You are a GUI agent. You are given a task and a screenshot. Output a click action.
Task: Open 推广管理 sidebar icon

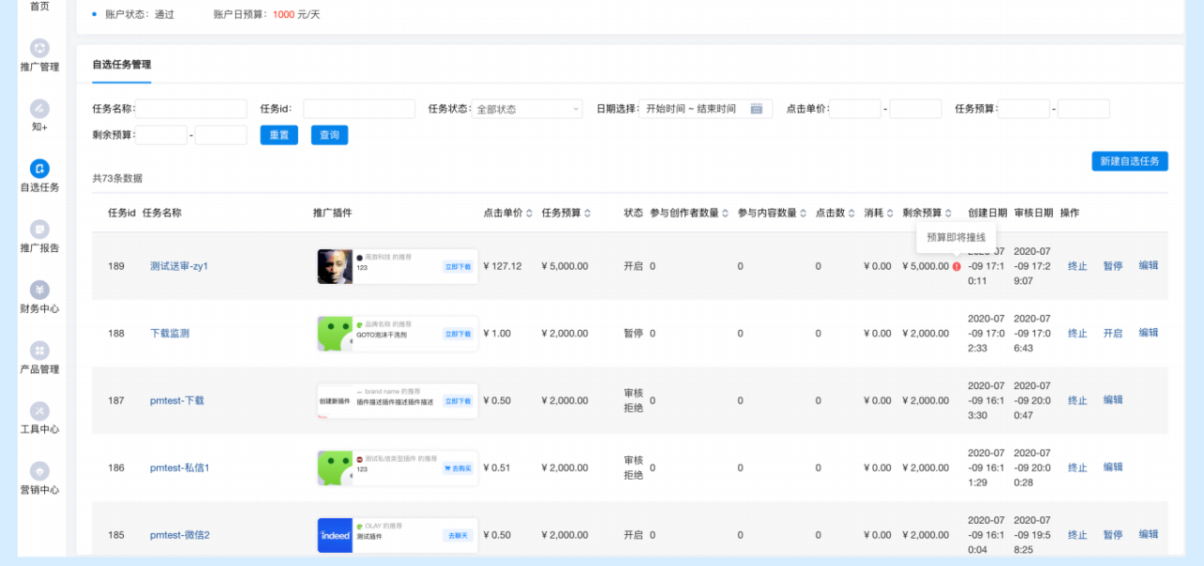(x=39, y=49)
